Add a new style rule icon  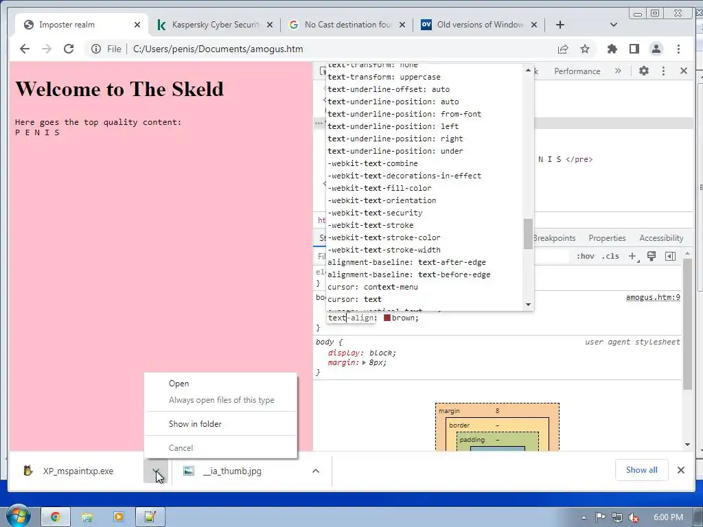coord(632,257)
